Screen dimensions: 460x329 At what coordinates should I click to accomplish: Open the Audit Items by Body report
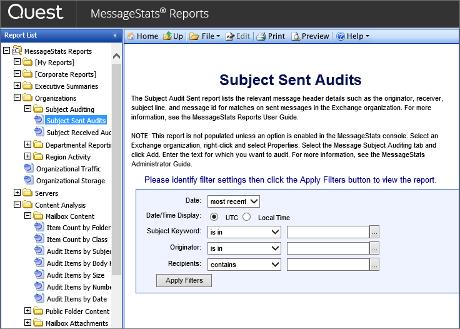[x=79, y=263]
